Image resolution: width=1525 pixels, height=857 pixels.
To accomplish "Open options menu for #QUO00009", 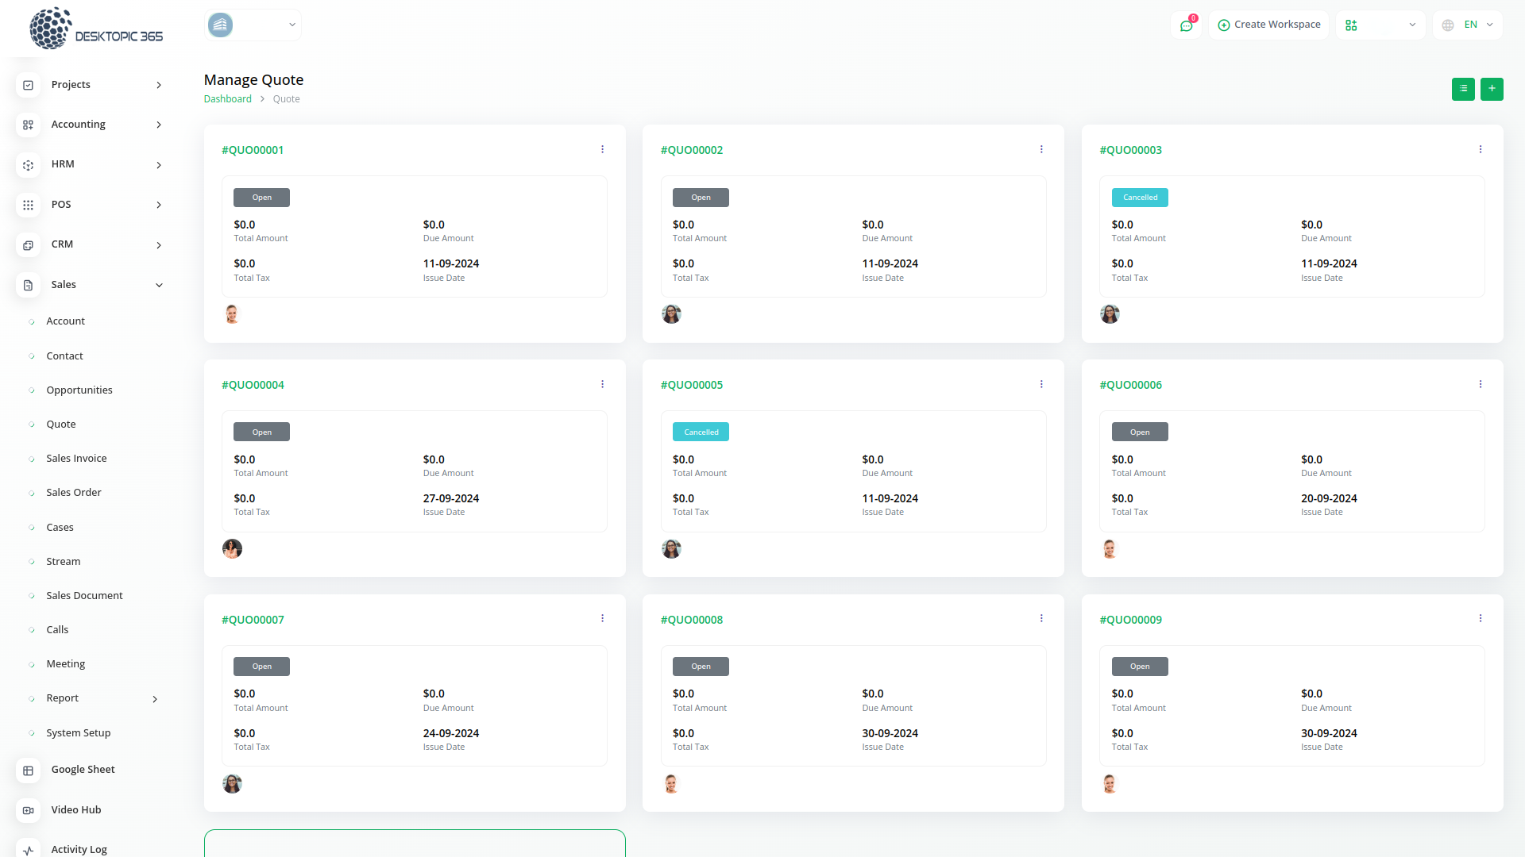I will pos(1481,618).
